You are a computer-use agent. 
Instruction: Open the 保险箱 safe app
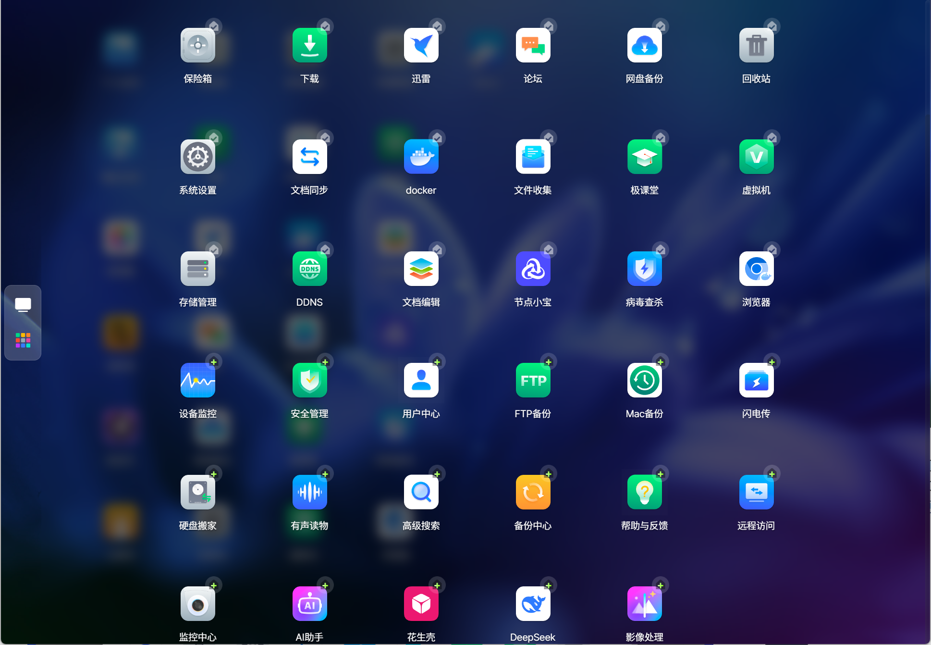(197, 45)
